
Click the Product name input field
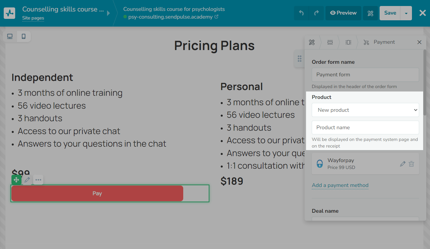click(x=365, y=128)
